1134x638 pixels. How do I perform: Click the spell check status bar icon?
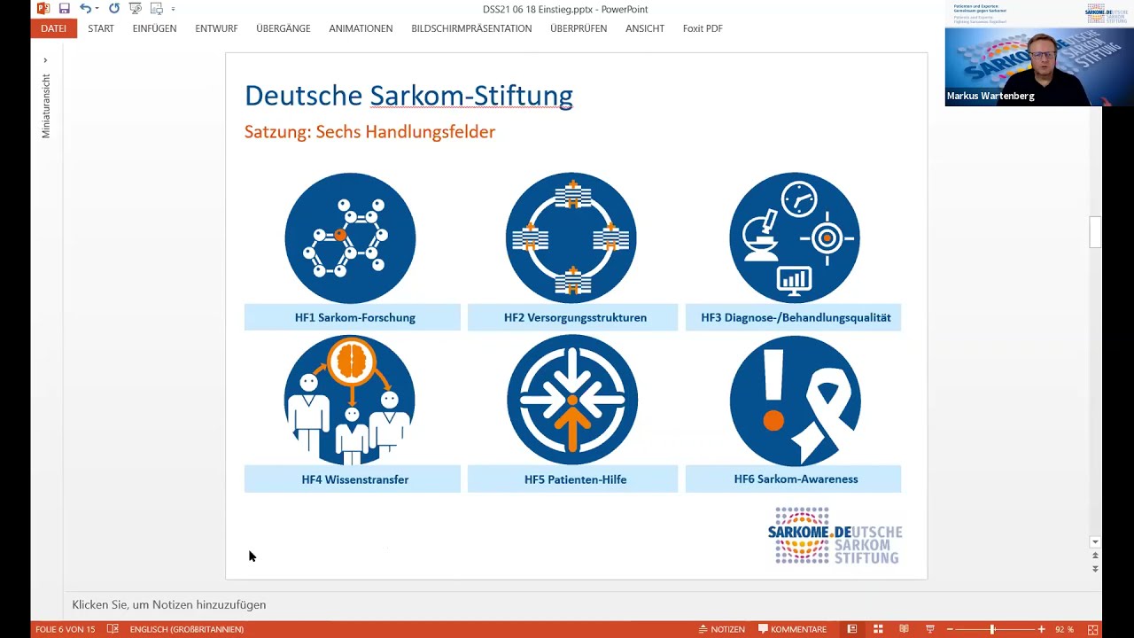(x=113, y=629)
